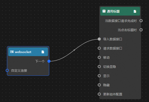Click the 切换显隐 input port
Screen dimensions: 149x102
click(x=99, y=67)
